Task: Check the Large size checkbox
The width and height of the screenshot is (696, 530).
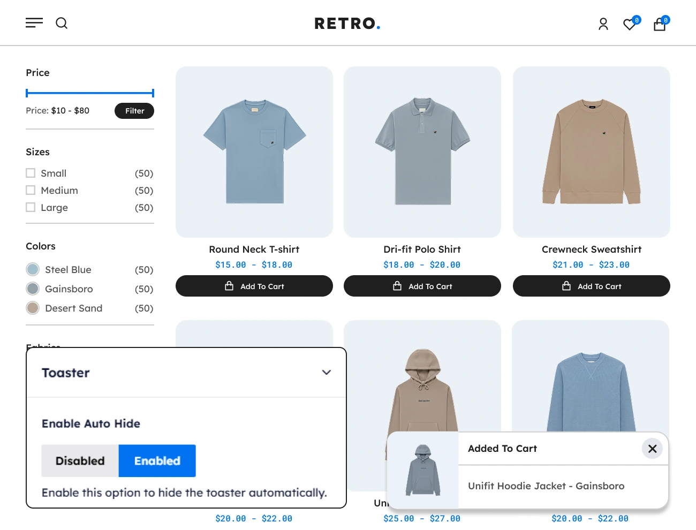Action: click(31, 207)
